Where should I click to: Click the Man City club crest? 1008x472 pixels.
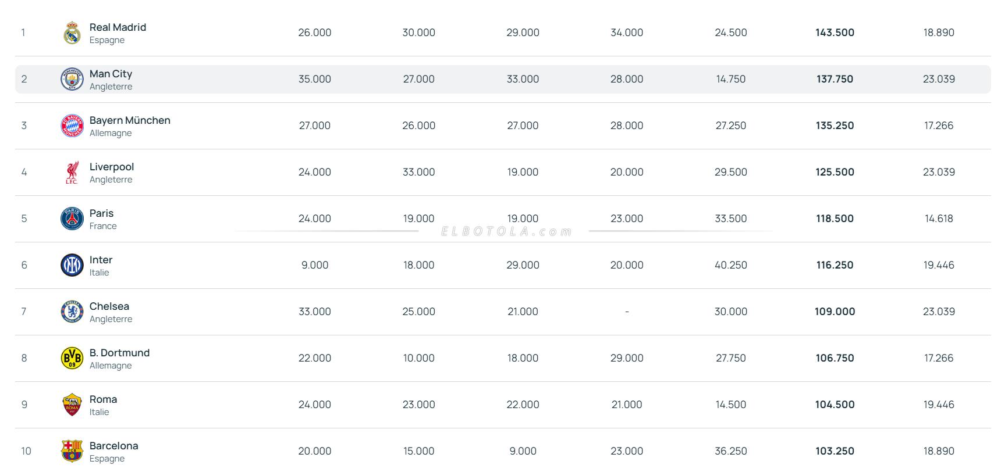72,79
